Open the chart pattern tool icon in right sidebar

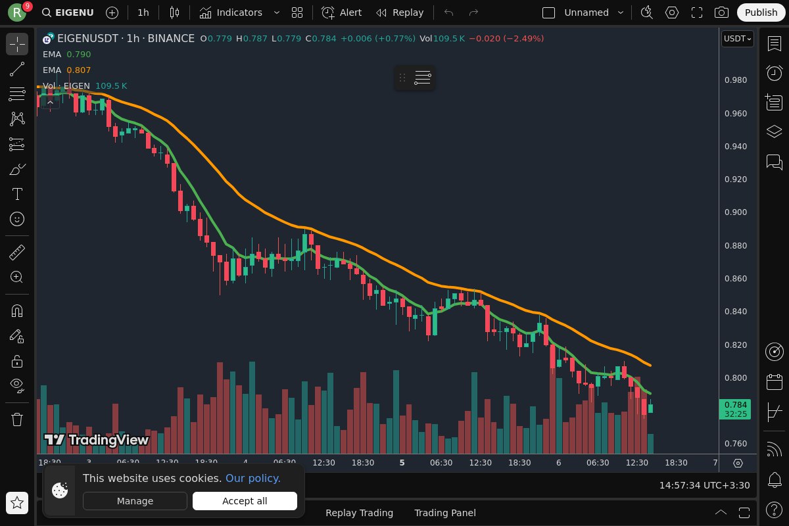click(774, 412)
